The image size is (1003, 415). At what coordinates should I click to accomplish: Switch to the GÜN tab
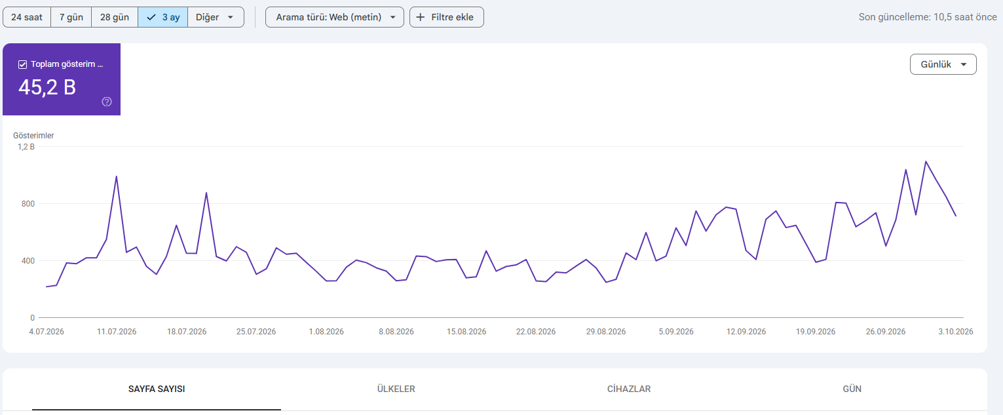[852, 389]
